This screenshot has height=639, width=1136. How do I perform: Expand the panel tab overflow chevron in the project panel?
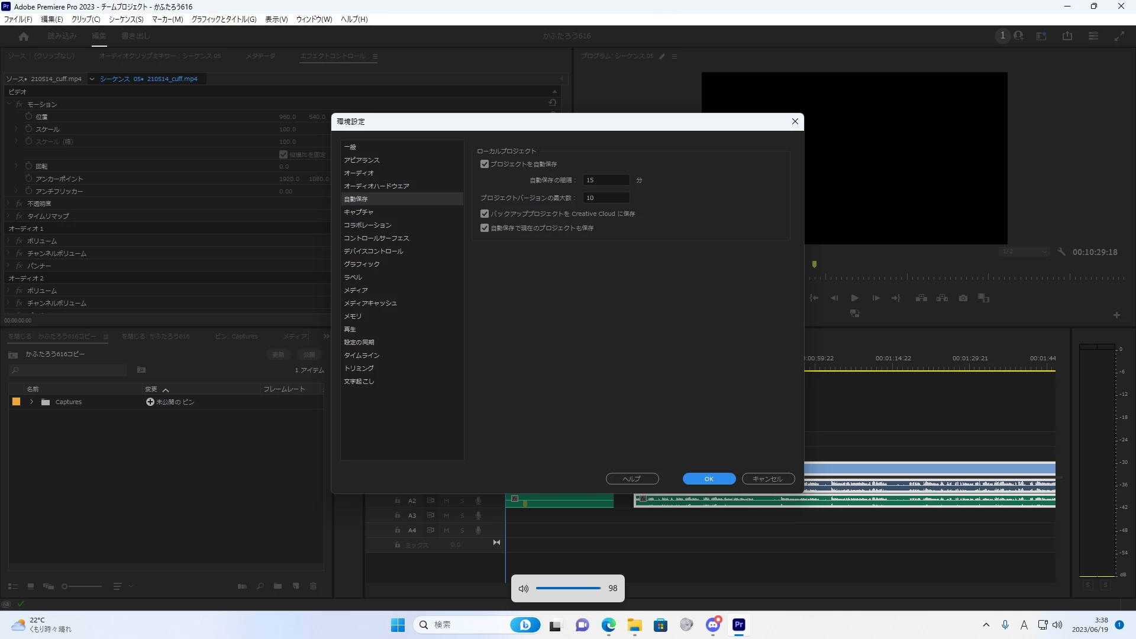click(x=326, y=336)
